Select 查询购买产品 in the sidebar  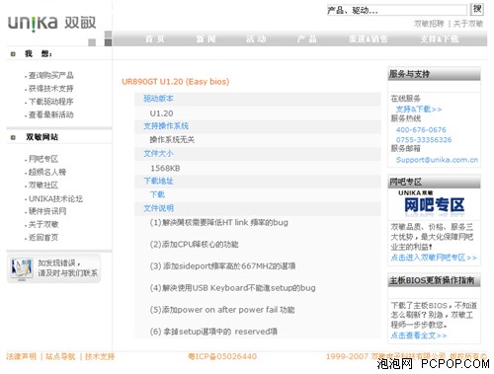(x=50, y=76)
